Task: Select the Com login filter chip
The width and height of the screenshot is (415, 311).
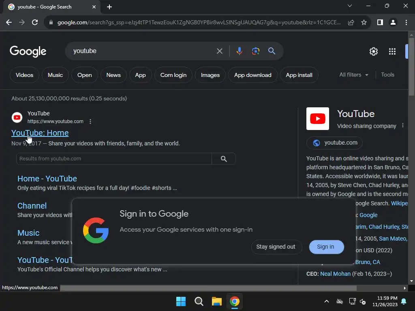Action: pos(173,75)
